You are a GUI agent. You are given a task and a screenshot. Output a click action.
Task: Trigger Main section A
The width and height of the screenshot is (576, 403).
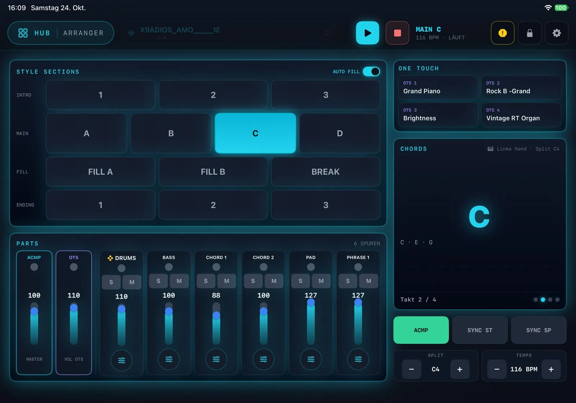coord(86,133)
